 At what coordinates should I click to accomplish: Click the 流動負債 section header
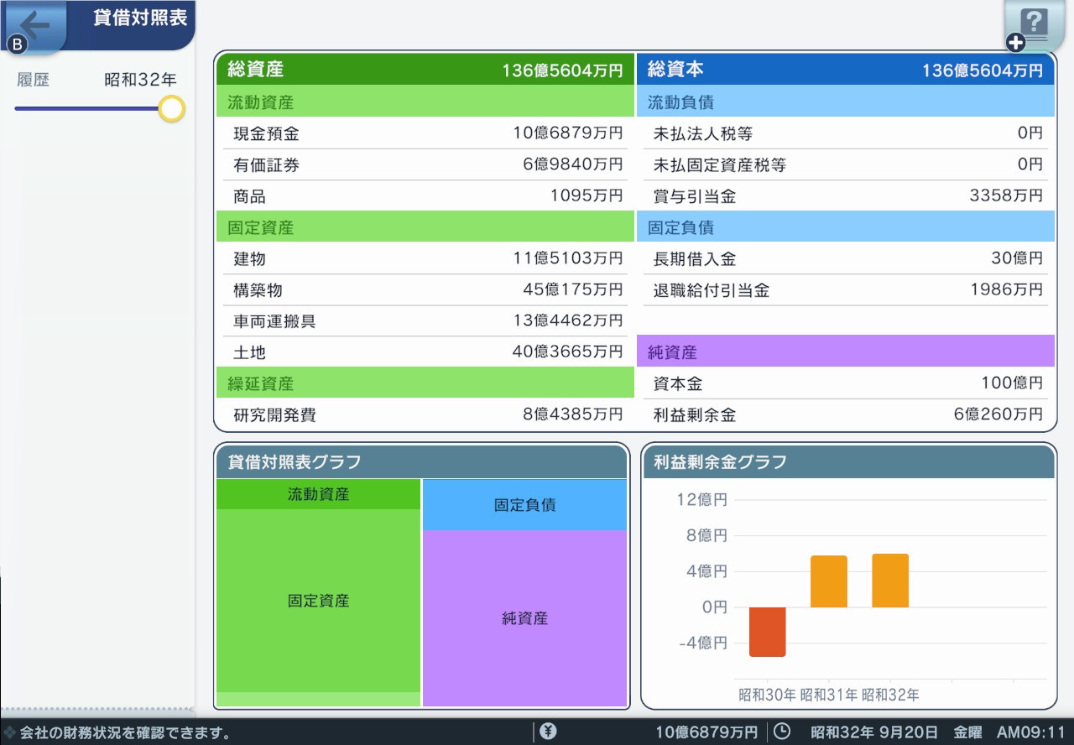point(845,102)
